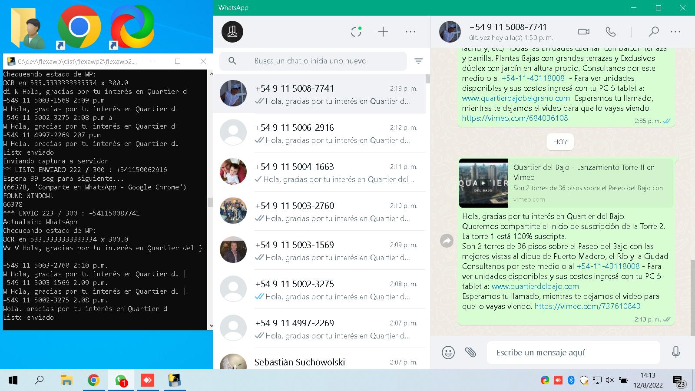Click phone link +54-11-43118008 in older message

click(x=533, y=78)
